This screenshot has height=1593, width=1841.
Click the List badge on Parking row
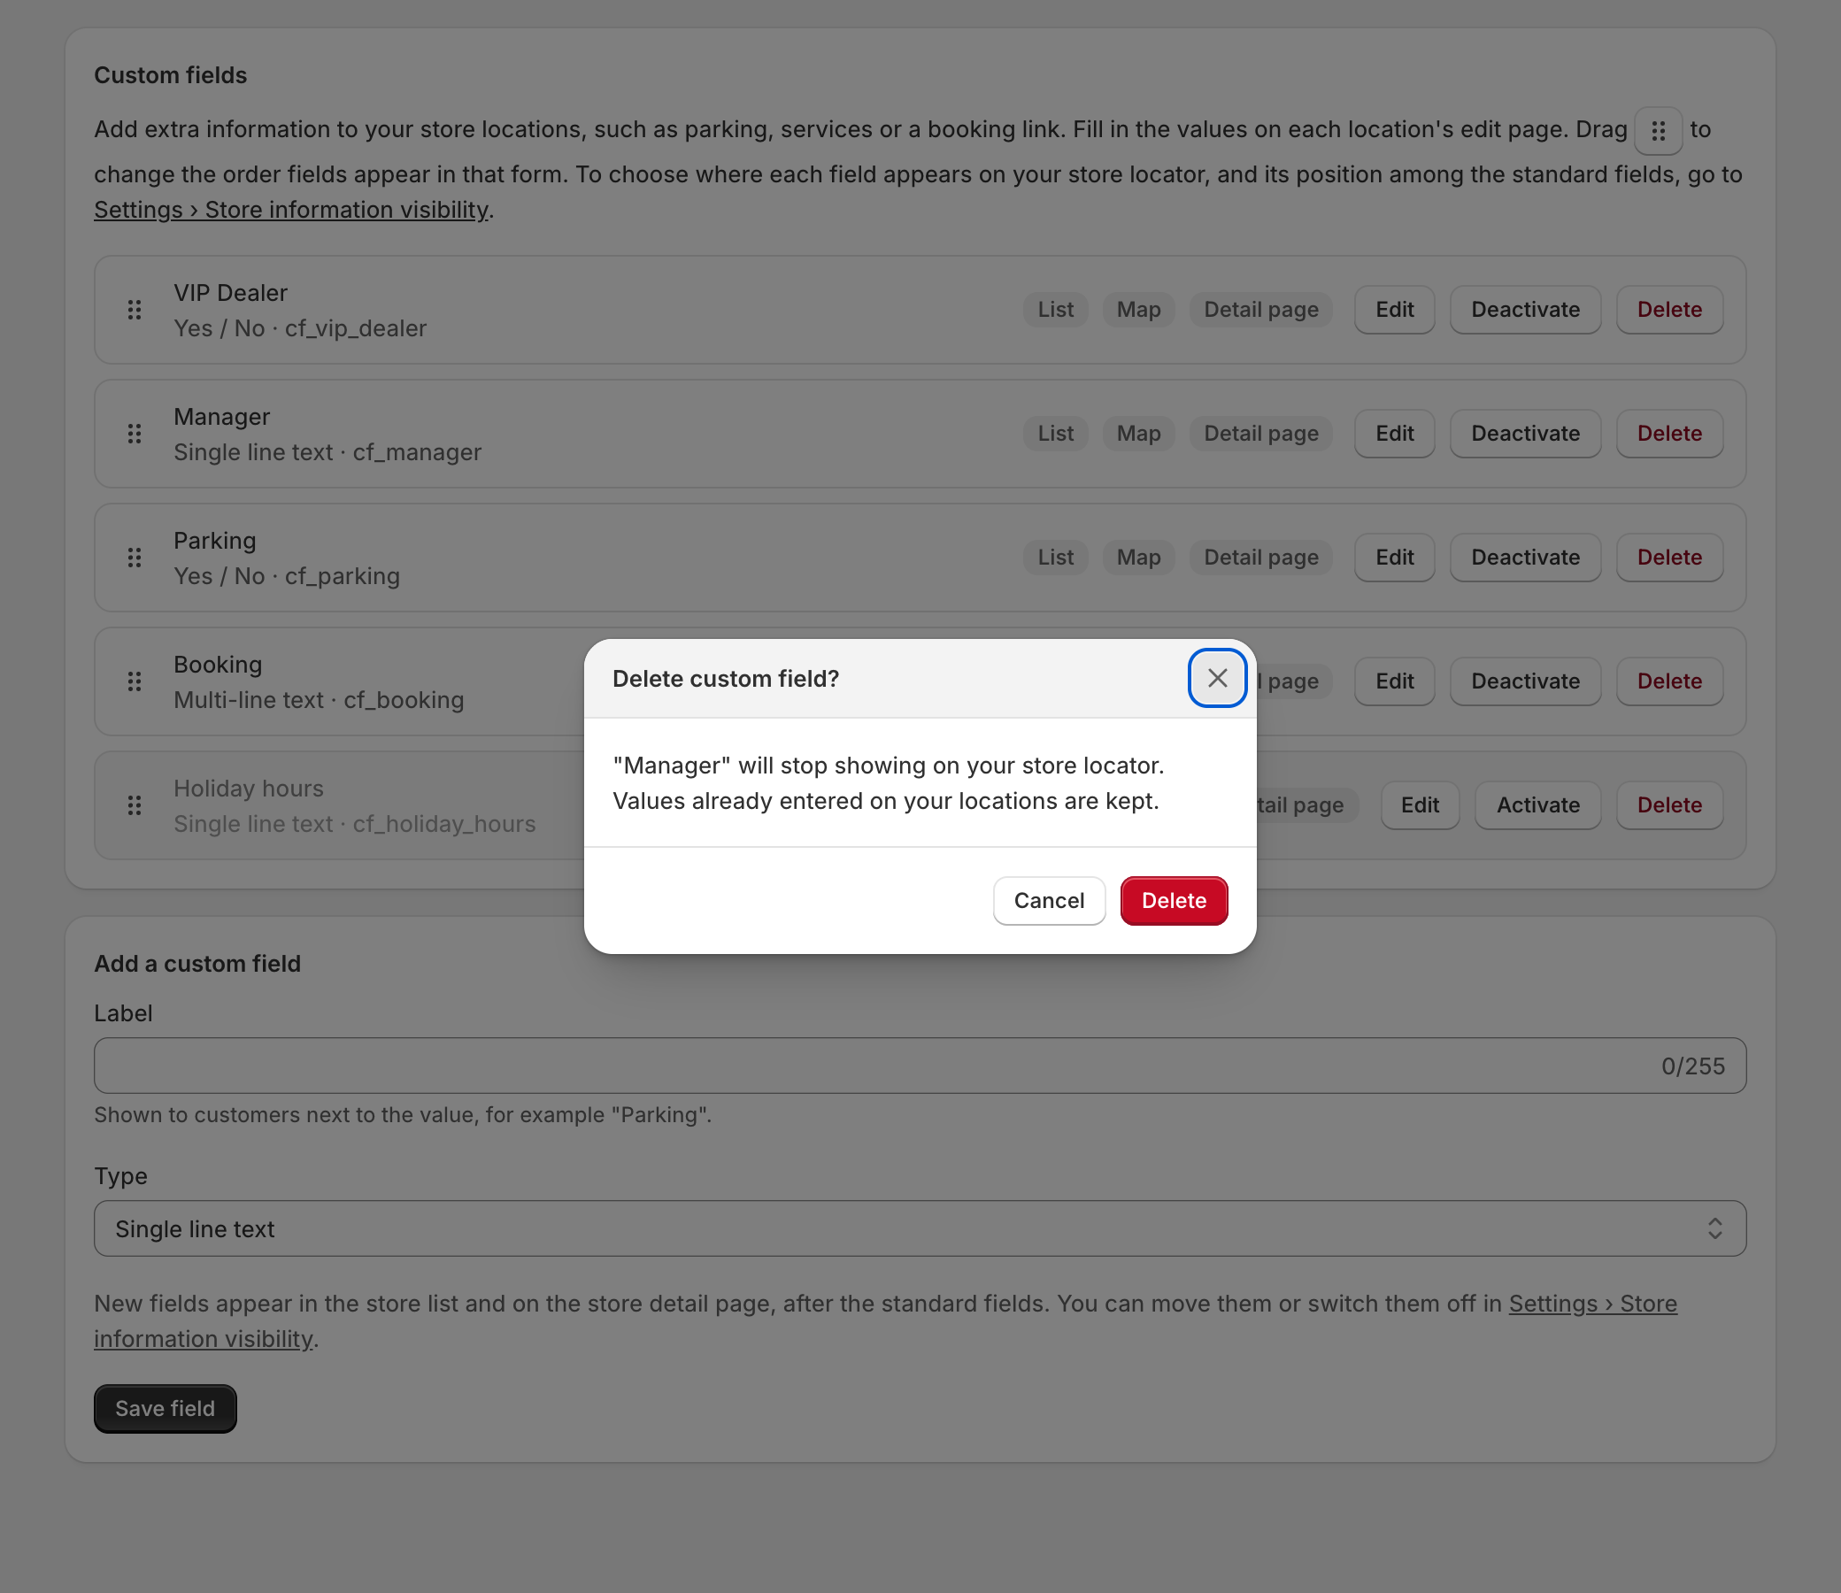1055,558
